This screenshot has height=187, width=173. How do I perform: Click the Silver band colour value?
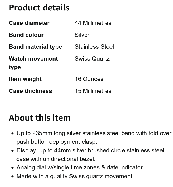(x=82, y=35)
